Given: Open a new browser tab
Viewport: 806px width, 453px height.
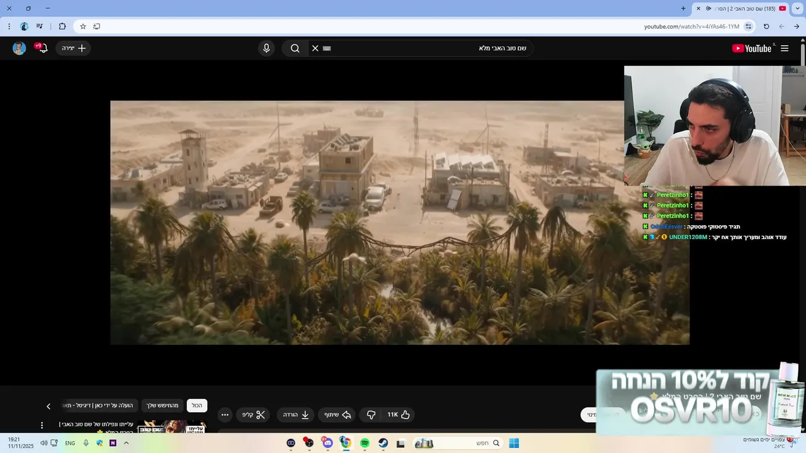Looking at the screenshot, I should click(x=683, y=8).
